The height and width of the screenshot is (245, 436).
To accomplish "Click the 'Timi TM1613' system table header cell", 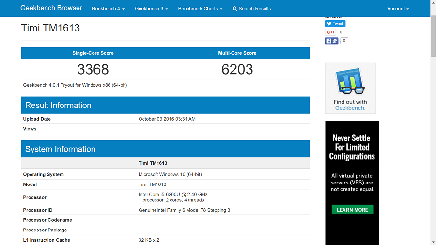I will [x=153, y=163].
